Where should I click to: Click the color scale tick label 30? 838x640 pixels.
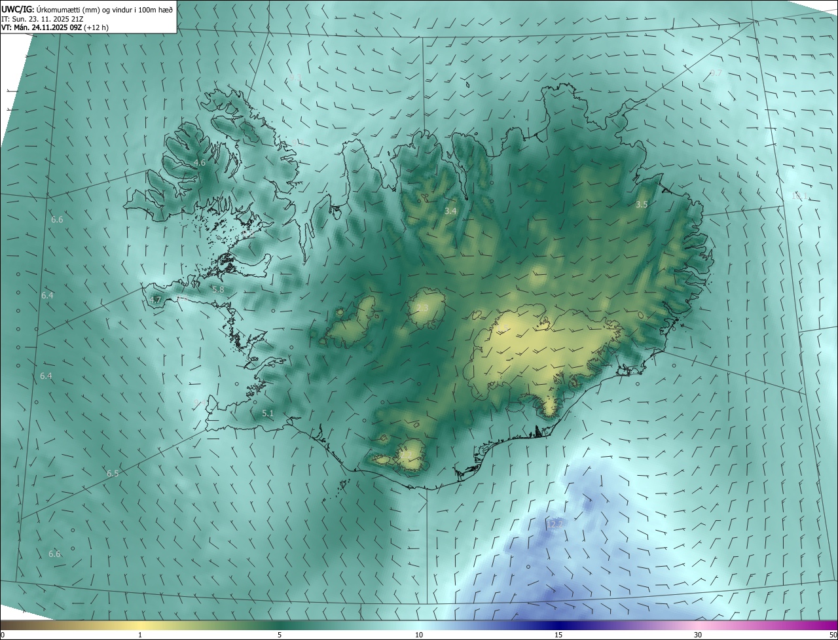click(x=698, y=635)
